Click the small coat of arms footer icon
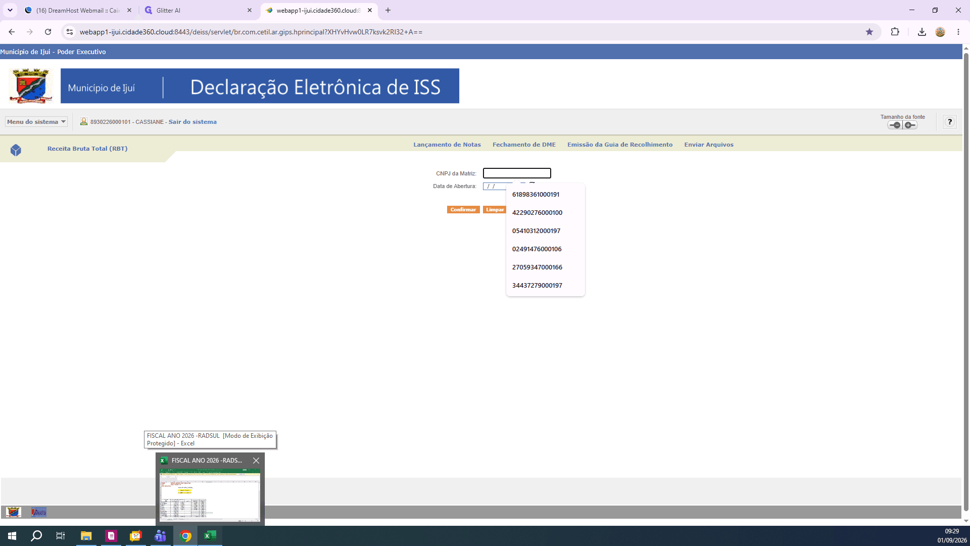Viewport: 970px width, 546px height. click(x=14, y=512)
